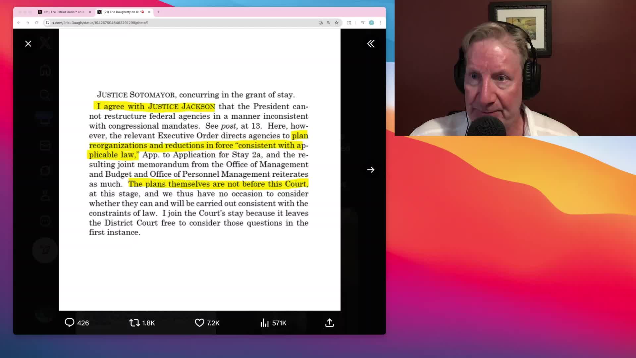Open site information controls icon
Image resolution: width=636 pixels, height=358 pixels.
point(47,23)
